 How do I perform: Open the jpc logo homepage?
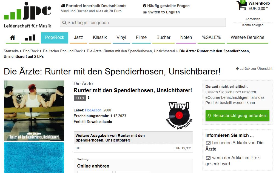tap(27, 15)
